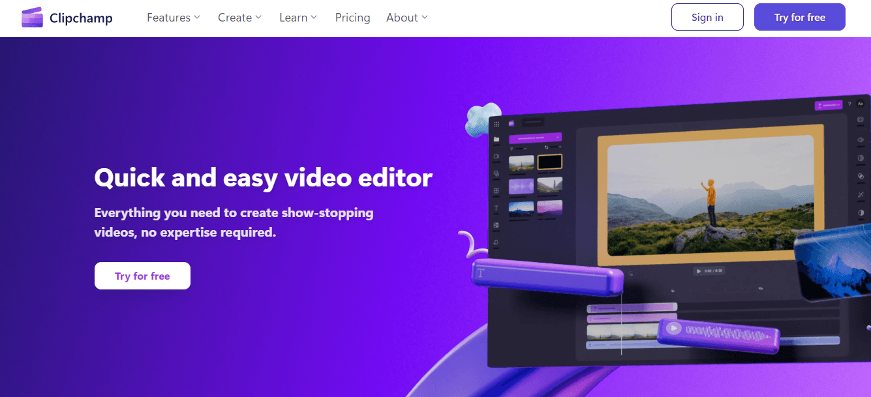Open the About dropdown menu
The image size is (871, 397).
click(x=407, y=18)
